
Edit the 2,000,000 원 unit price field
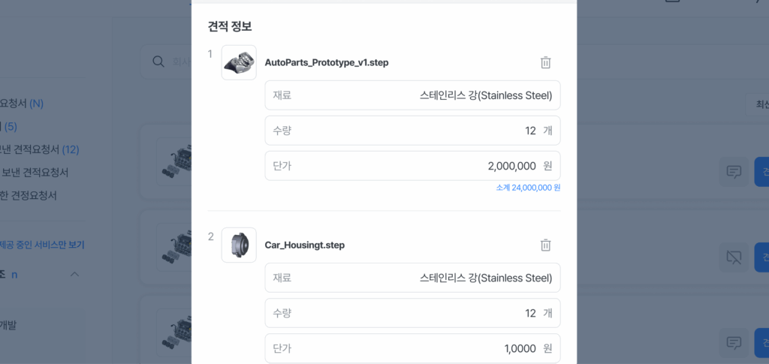tap(412, 166)
